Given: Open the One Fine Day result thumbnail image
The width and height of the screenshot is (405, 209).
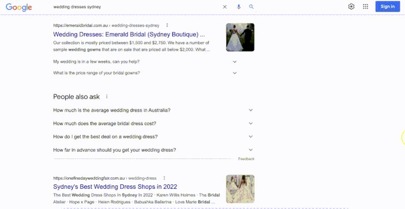Looking at the screenshot, I should (x=240, y=189).
